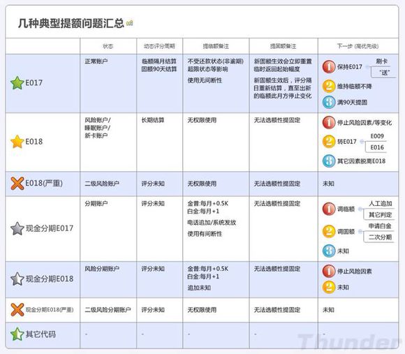
Task: Click the orange X icon beside 现金分期E018(严重)
Action: [x=17, y=309]
